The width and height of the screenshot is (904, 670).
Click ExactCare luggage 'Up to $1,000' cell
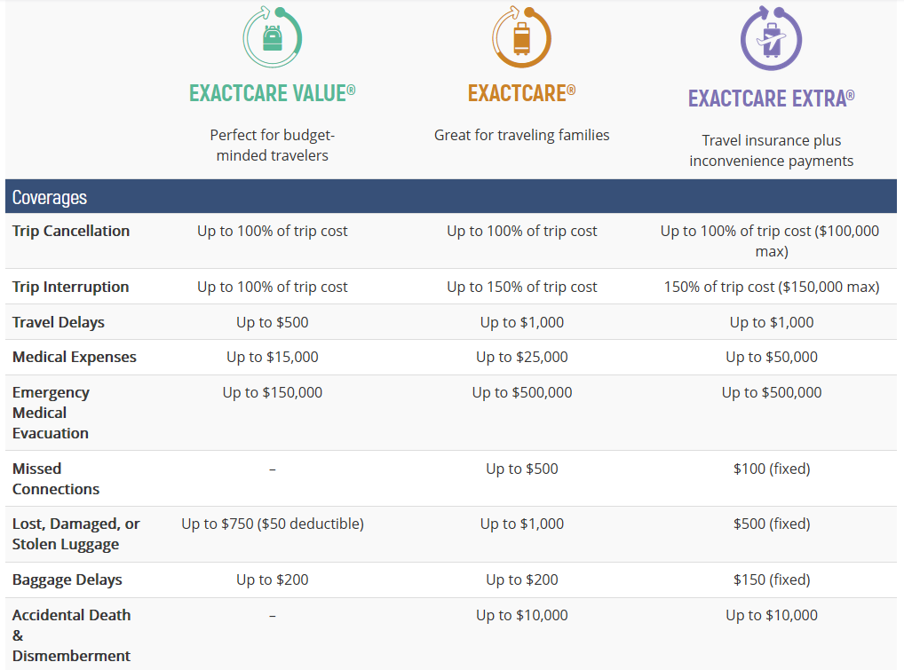coord(522,524)
